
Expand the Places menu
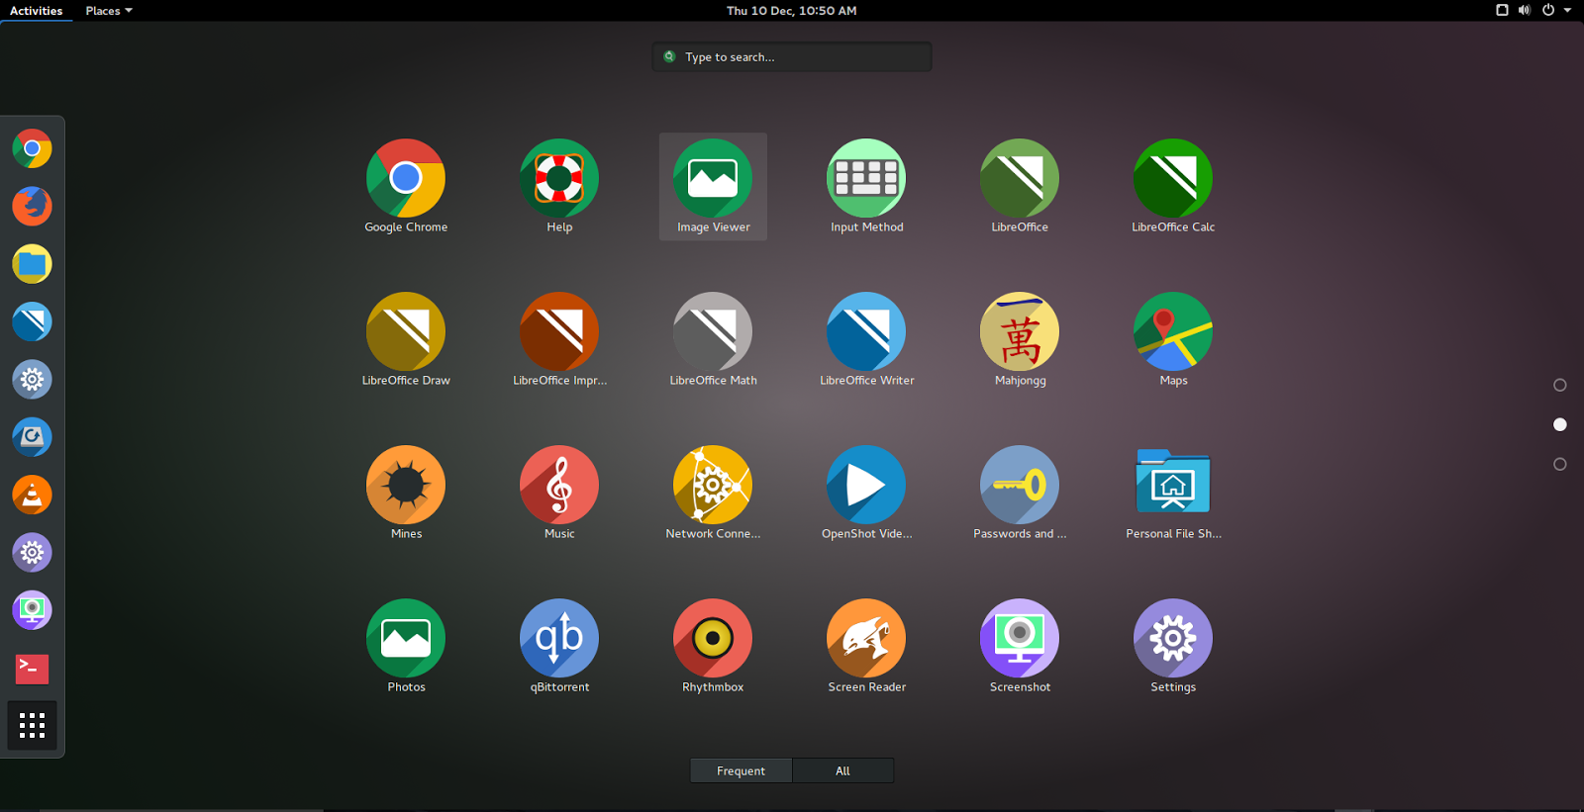coord(109,11)
